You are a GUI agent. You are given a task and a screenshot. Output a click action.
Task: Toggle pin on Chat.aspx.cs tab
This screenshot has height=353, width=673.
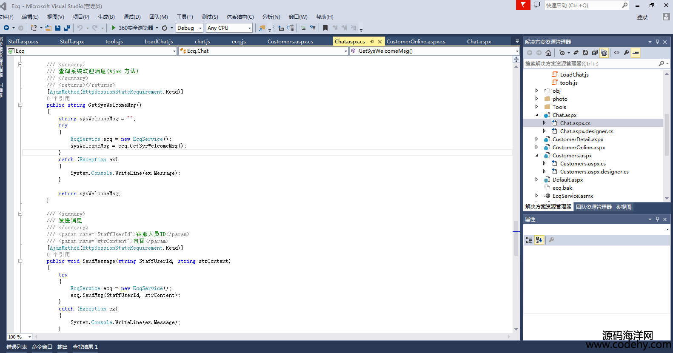tap(372, 42)
